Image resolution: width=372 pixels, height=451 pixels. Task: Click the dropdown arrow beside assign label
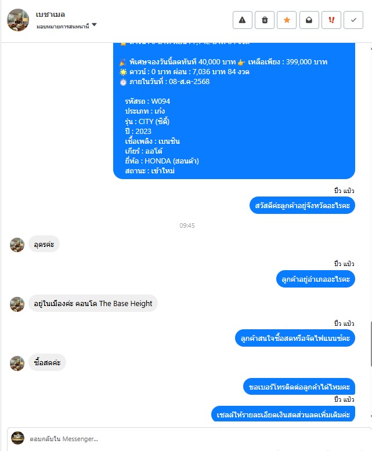94,25
